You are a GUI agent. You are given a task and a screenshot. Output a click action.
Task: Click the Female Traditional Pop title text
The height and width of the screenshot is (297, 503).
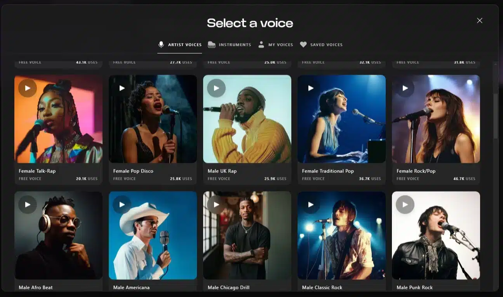pos(328,171)
